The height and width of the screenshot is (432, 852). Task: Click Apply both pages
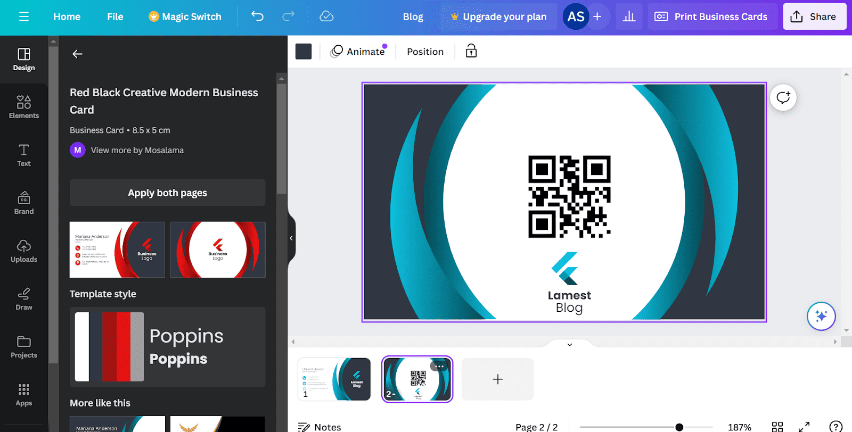(167, 193)
